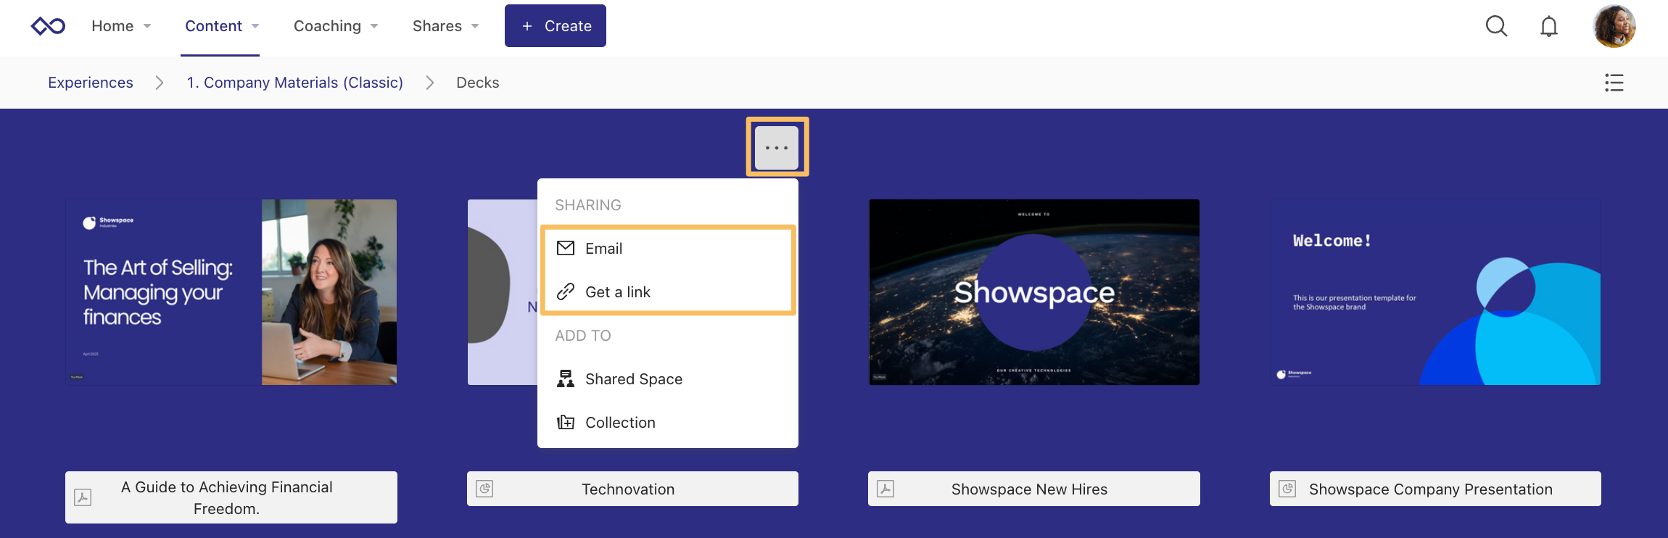The image size is (1668, 538).
Task: Click the three-dots more options button
Action: click(777, 147)
